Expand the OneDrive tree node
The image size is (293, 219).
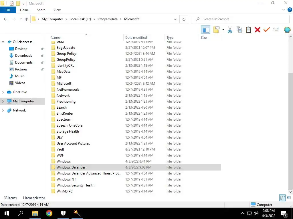(3, 92)
